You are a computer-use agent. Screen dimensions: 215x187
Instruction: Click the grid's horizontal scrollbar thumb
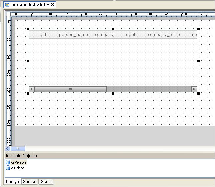(70, 89)
